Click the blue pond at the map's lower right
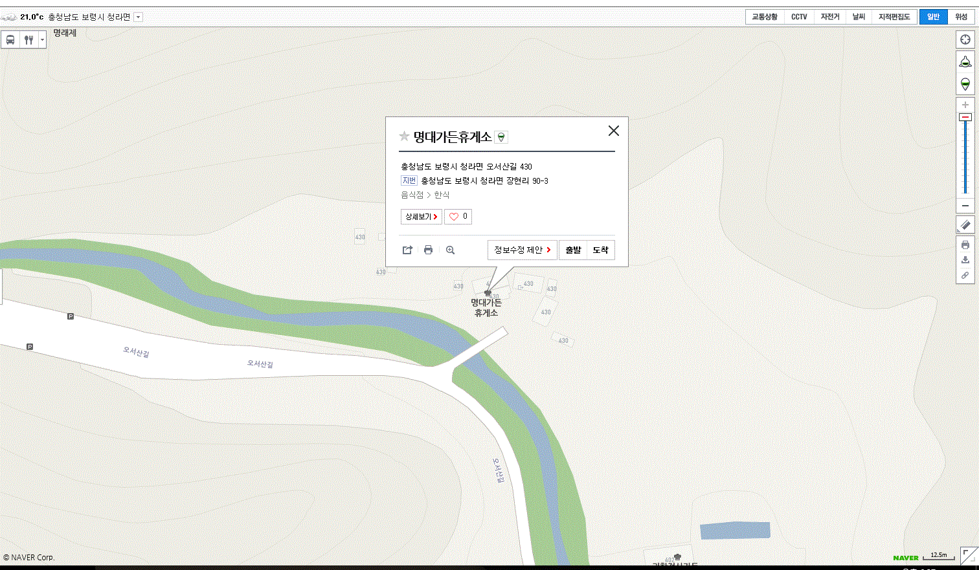Viewport: 979px width, 570px height. coord(735,531)
